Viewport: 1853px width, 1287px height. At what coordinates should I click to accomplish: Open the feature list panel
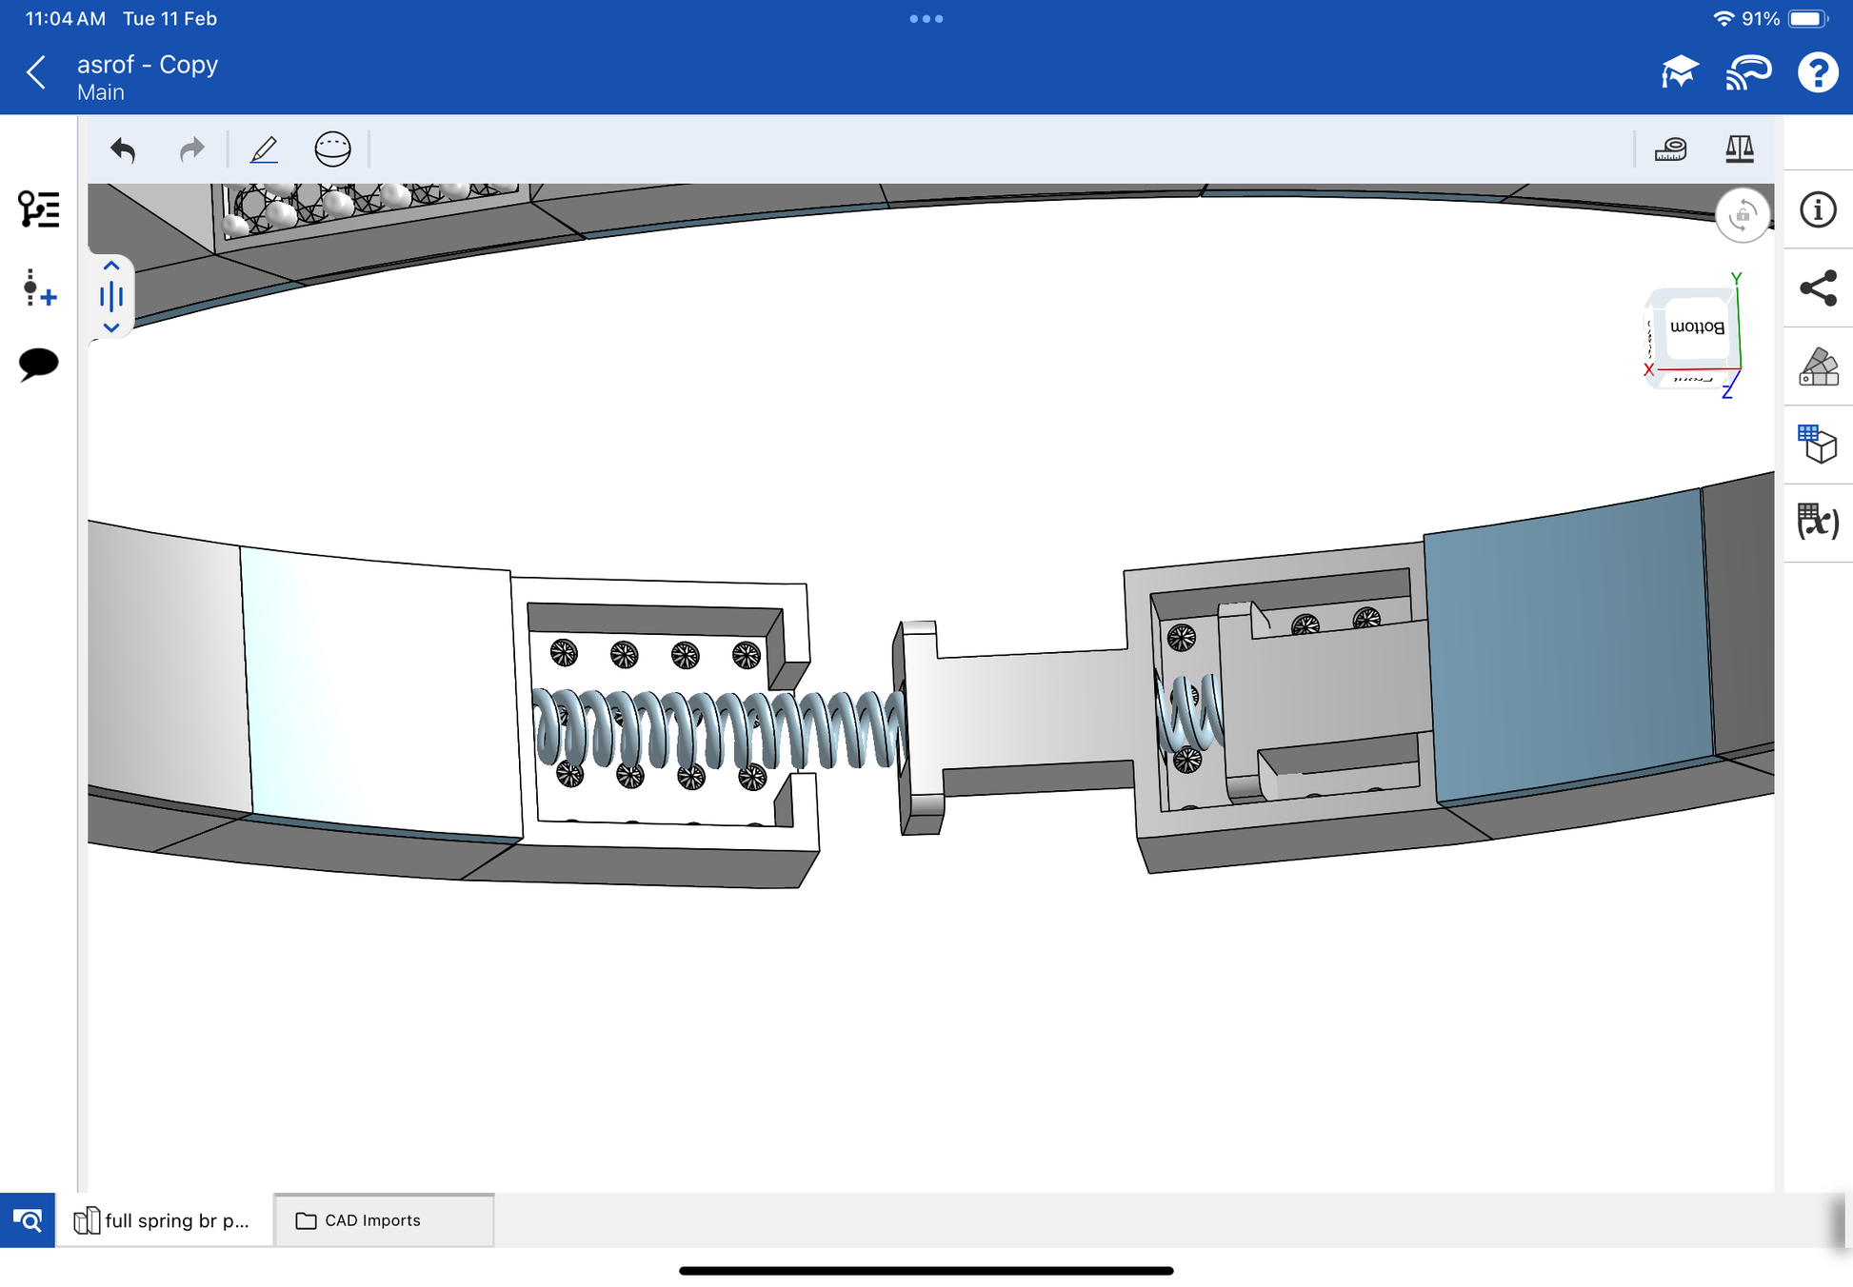39,209
